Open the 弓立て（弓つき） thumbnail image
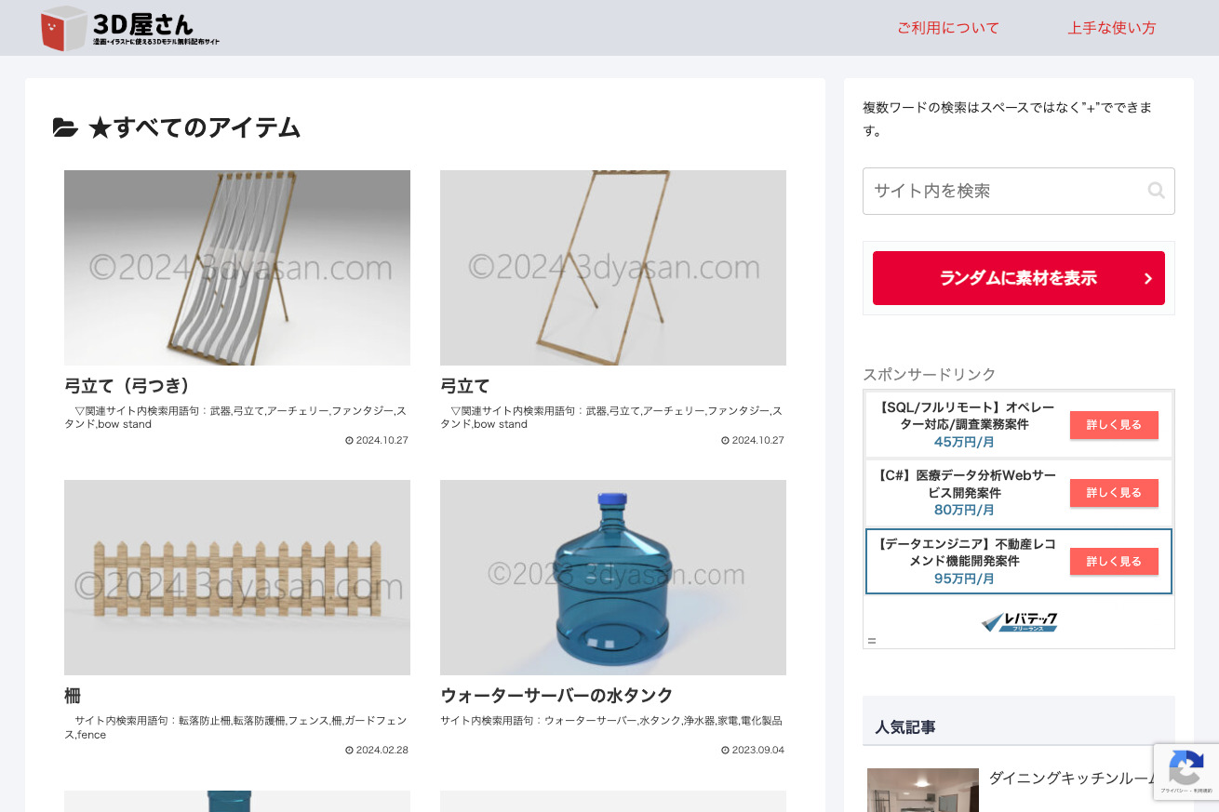Viewport: 1219px width, 812px height. click(x=237, y=268)
